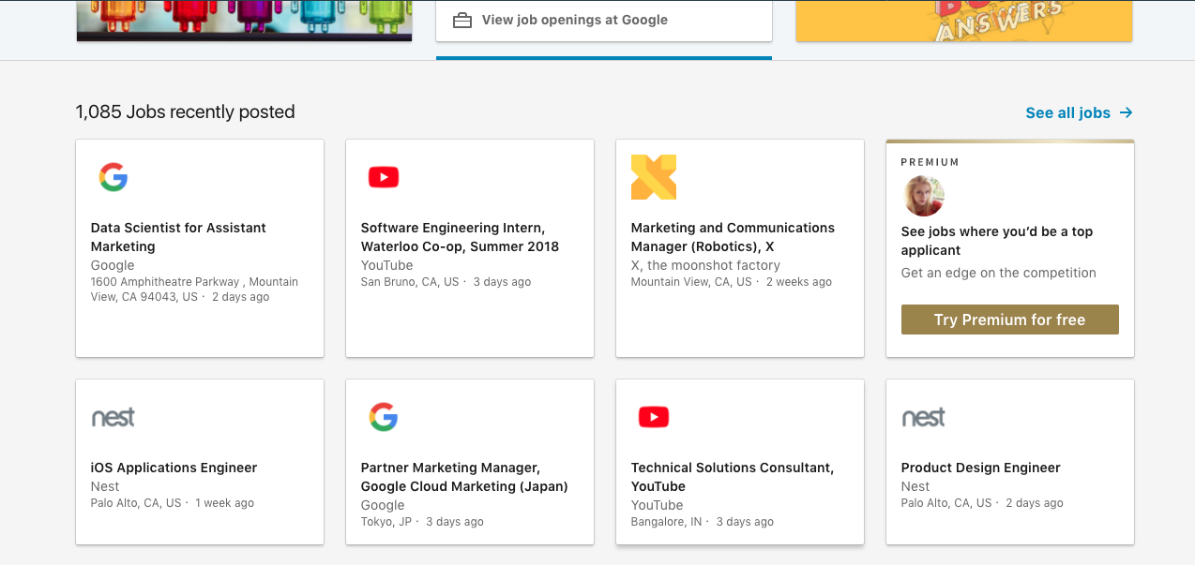Click the Nest logo on the iOS Applications Engineer card
Screen dimensions: 1195x565
click(x=113, y=417)
